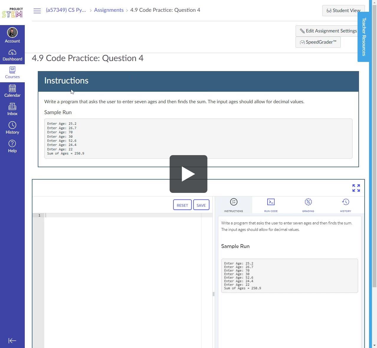Expand the Teacher Resources side tab
Viewport: 377px width, 348px height.
363,37
